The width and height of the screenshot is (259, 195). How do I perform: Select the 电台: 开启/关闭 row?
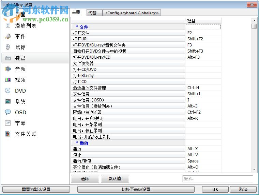point(128,118)
